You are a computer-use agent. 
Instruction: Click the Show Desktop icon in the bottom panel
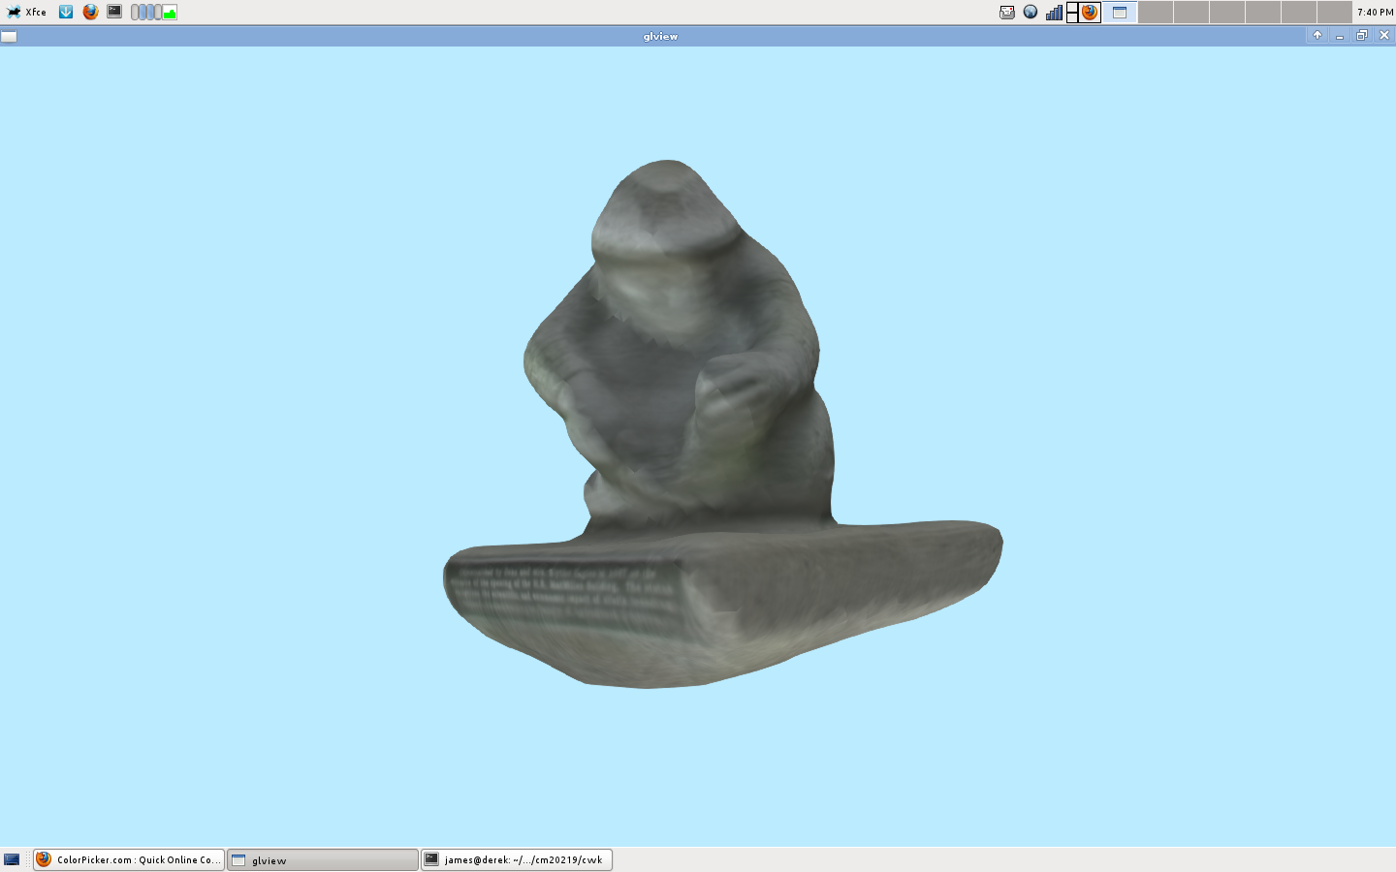(12, 859)
